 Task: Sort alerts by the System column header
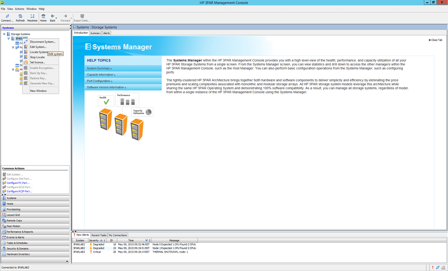pyautogui.click(x=80, y=240)
